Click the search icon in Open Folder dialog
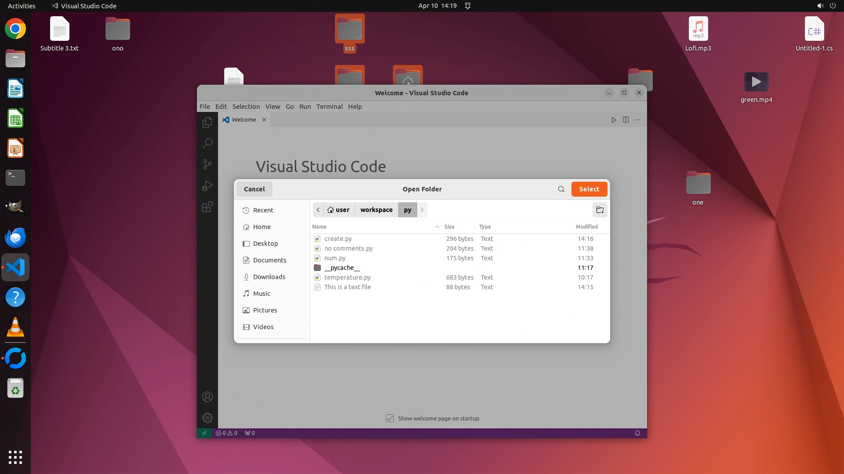The height and width of the screenshot is (474, 844). point(561,189)
